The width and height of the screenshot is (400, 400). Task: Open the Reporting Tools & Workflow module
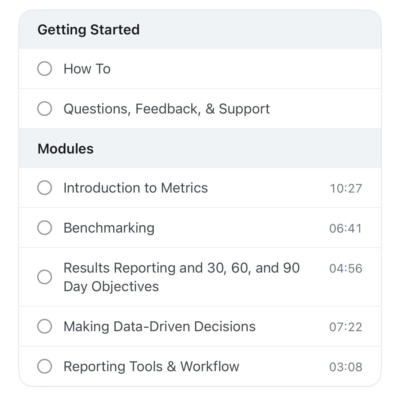(151, 366)
